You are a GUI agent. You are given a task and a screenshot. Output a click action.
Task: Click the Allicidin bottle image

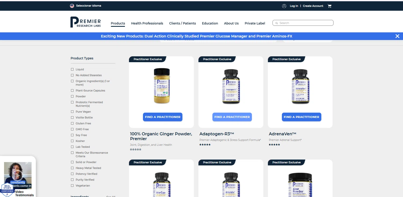point(231,185)
